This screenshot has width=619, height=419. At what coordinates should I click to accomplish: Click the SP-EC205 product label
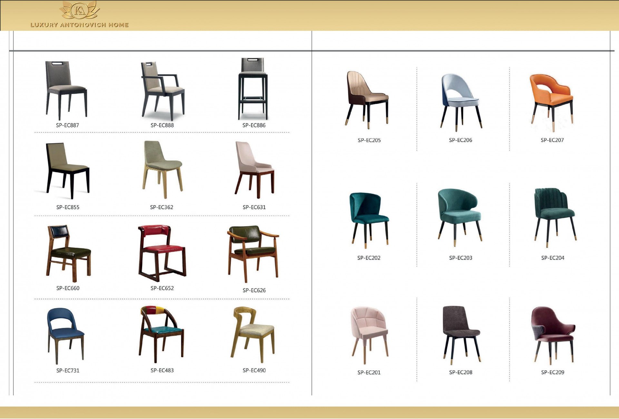369,140
